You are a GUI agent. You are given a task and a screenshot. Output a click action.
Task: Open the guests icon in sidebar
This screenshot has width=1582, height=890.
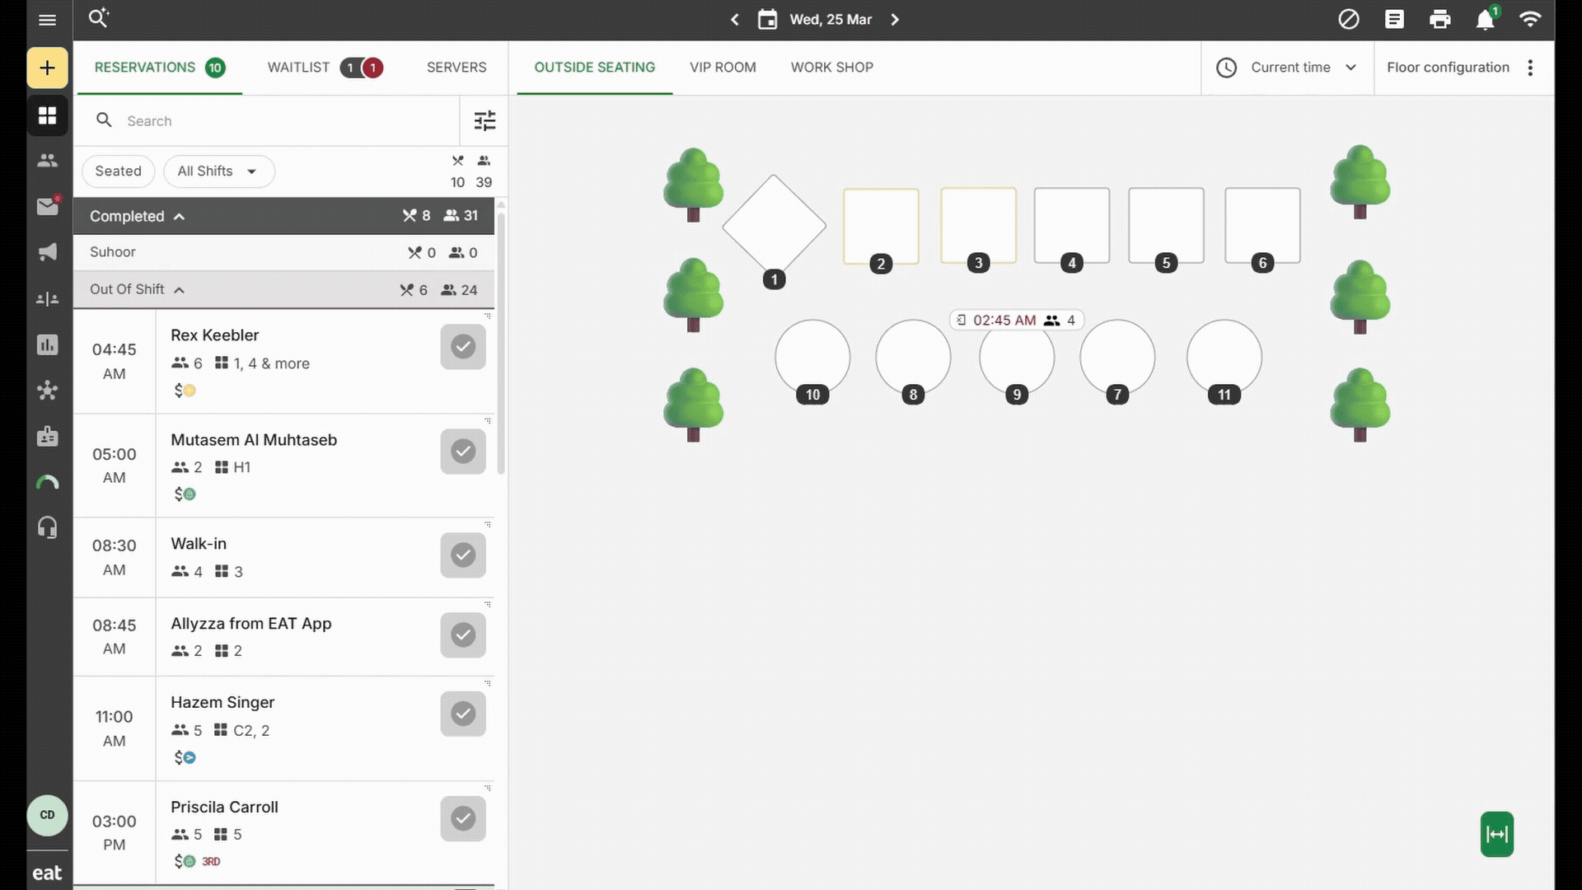(47, 161)
